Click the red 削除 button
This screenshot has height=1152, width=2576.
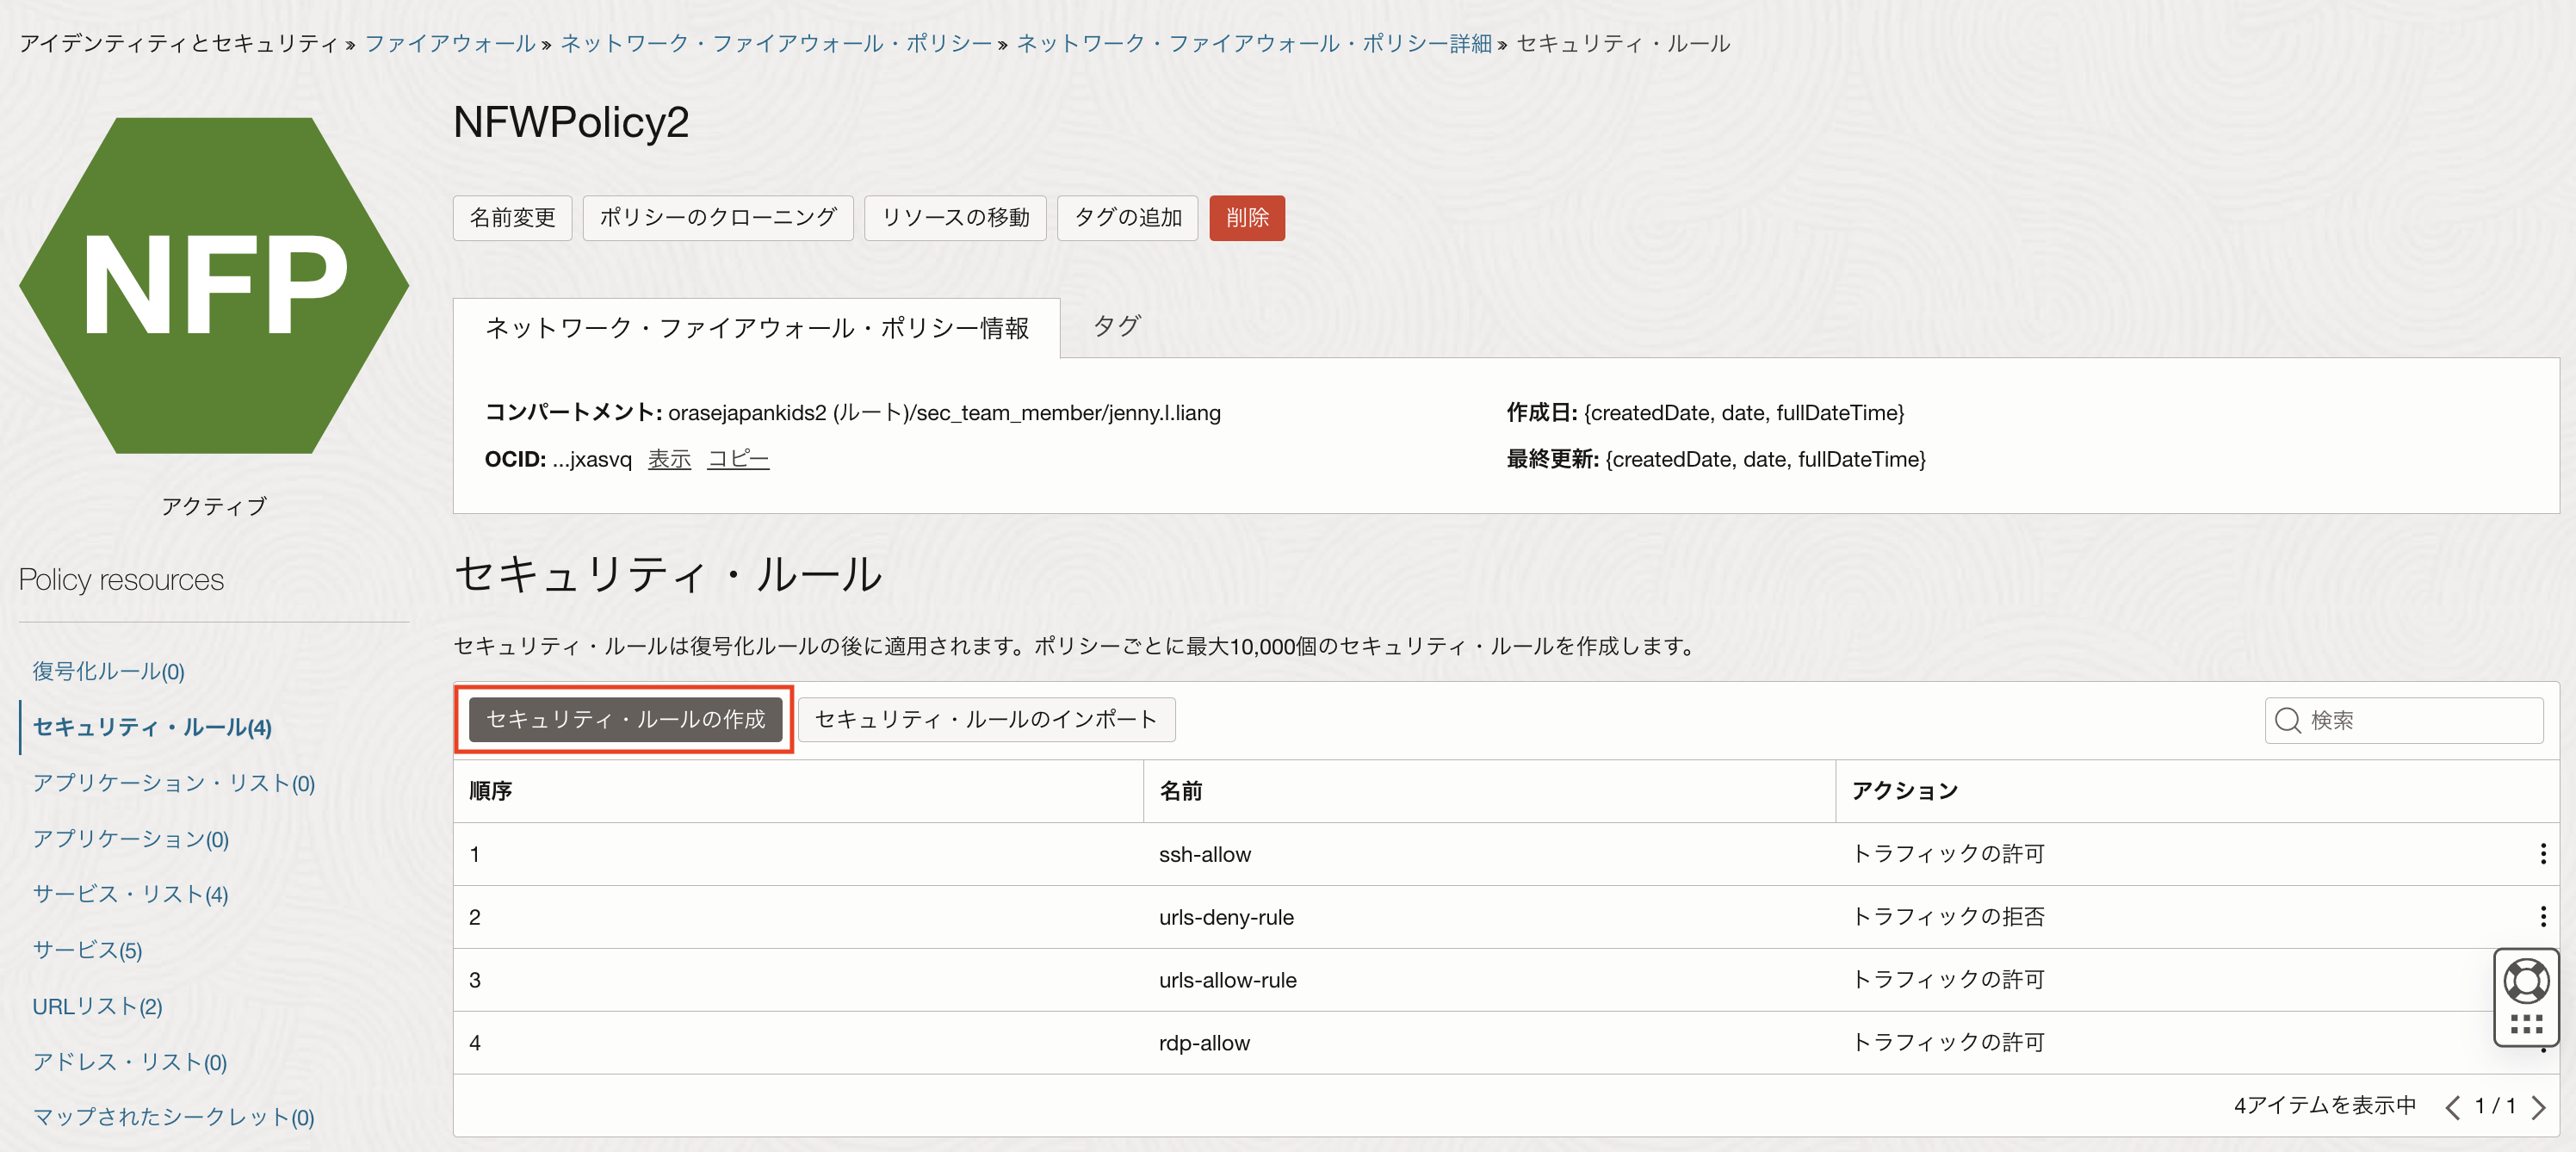pyautogui.click(x=1246, y=217)
